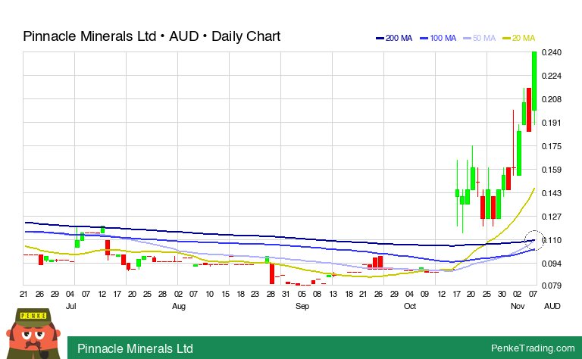The image size is (582, 359).
Task: Click the 100 MA legend entry
Action: 437,38
